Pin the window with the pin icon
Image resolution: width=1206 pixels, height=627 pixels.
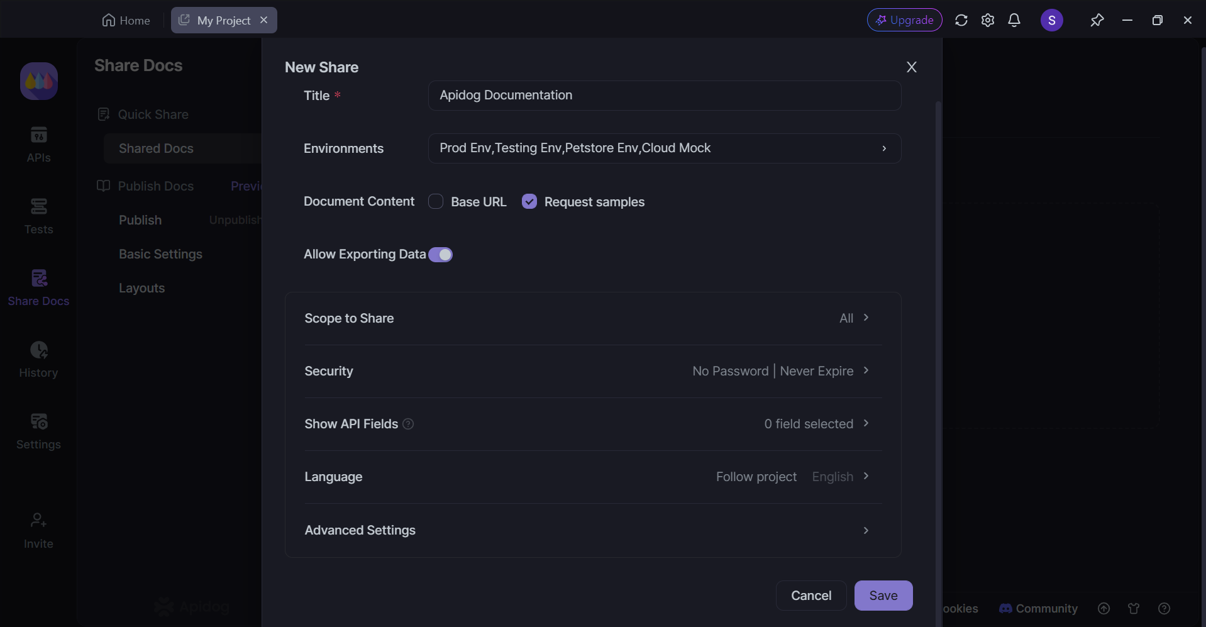(x=1097, y=20)
